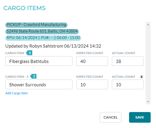Screen dimensions: 156x128
Task: Click the alert icon beside Cargo Item - 2
Action: click(x=33, y=77)
